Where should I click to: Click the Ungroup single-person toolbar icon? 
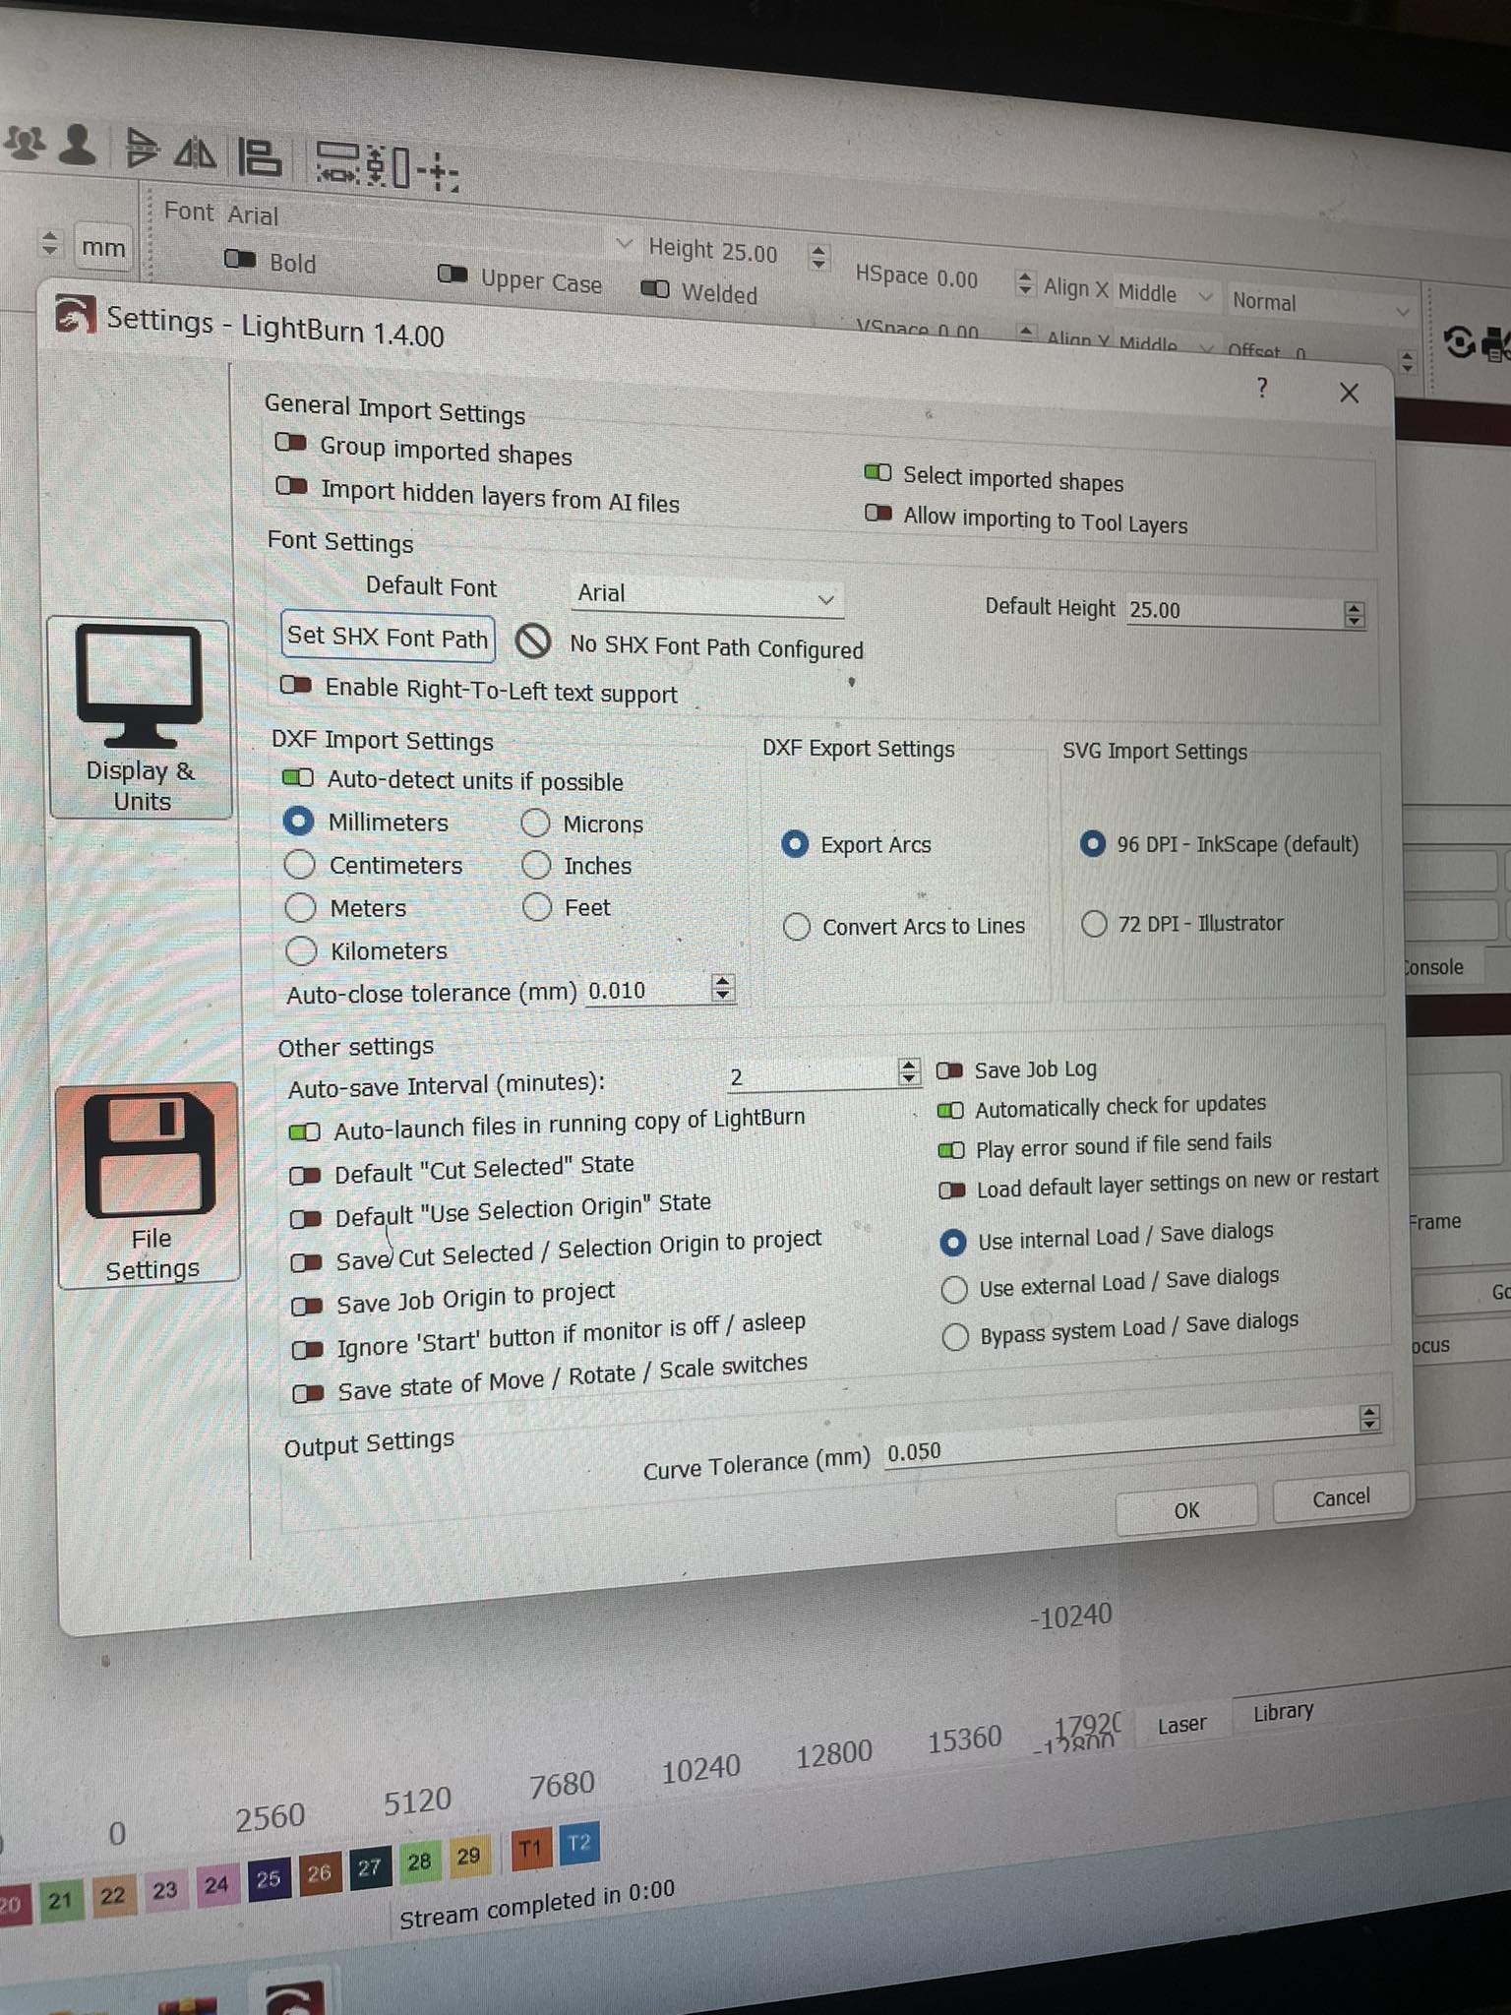click(77, 145)
